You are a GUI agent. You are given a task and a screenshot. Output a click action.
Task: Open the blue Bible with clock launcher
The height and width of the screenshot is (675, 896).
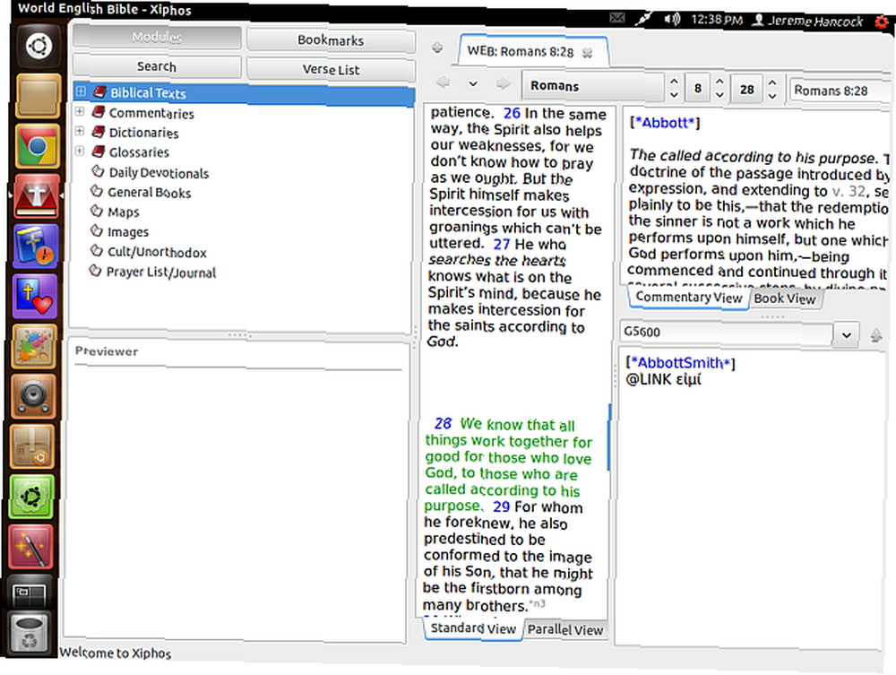click(36, 246)
